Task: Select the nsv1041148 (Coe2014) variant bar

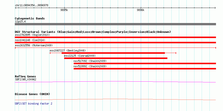Action: click(x=115, y=43)
